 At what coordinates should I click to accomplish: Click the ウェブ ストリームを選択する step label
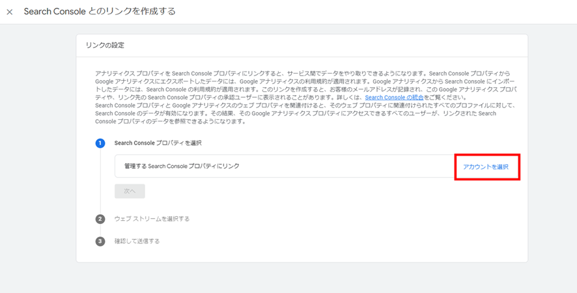[152, 219]
